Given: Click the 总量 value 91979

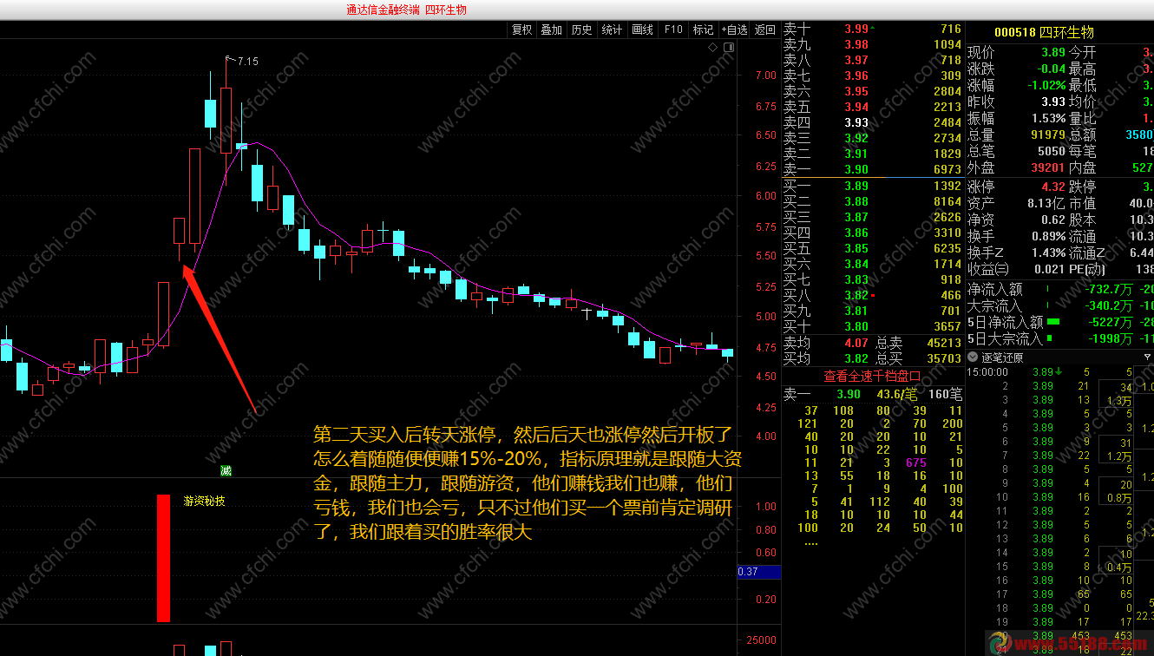Looking at the screenshot, I should (1048, 134).
